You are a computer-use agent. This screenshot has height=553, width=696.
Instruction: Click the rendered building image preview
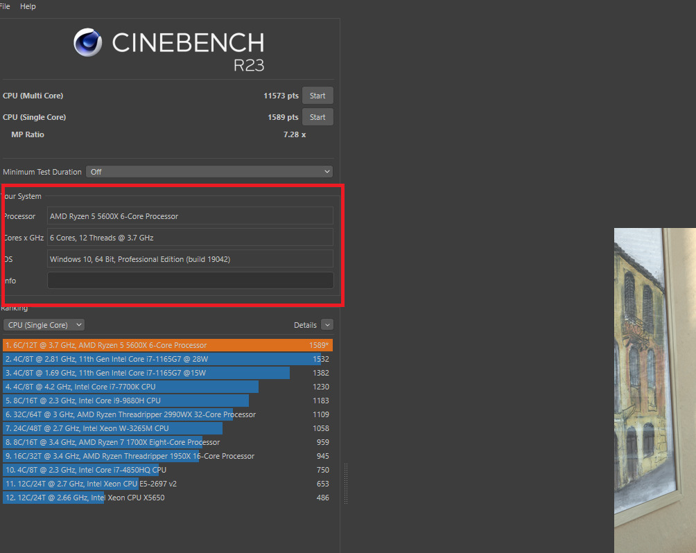(x=654, y=391)
